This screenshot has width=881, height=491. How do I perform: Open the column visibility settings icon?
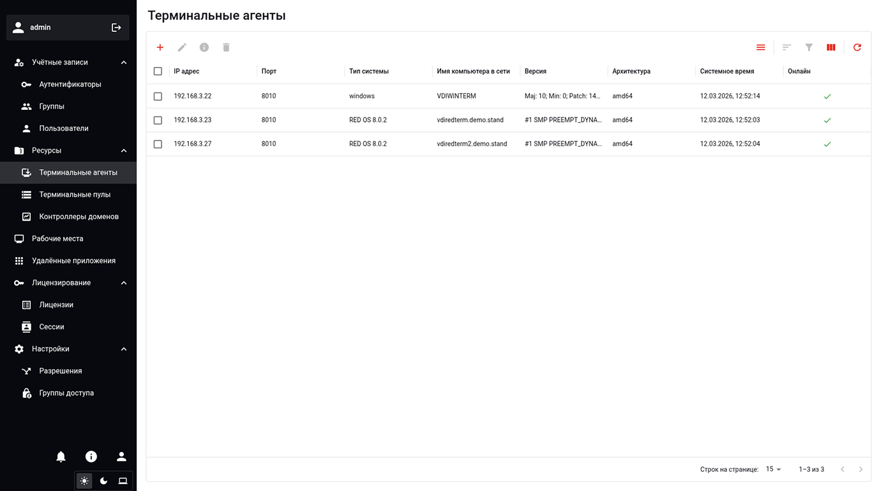pos(831,47)
